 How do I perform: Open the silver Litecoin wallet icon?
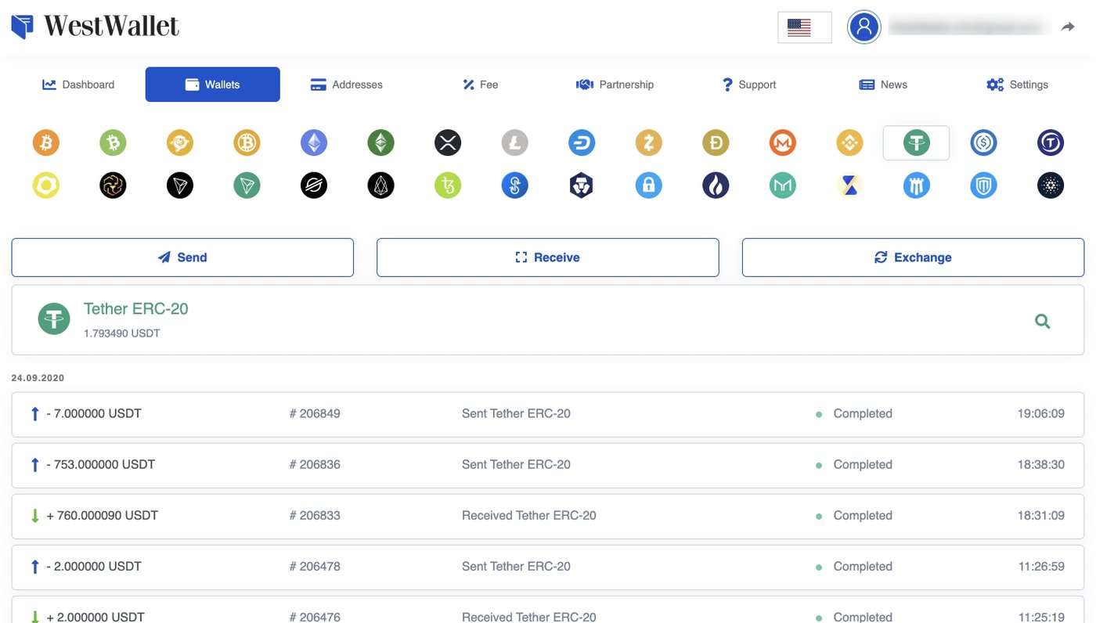tap(514, 143)
